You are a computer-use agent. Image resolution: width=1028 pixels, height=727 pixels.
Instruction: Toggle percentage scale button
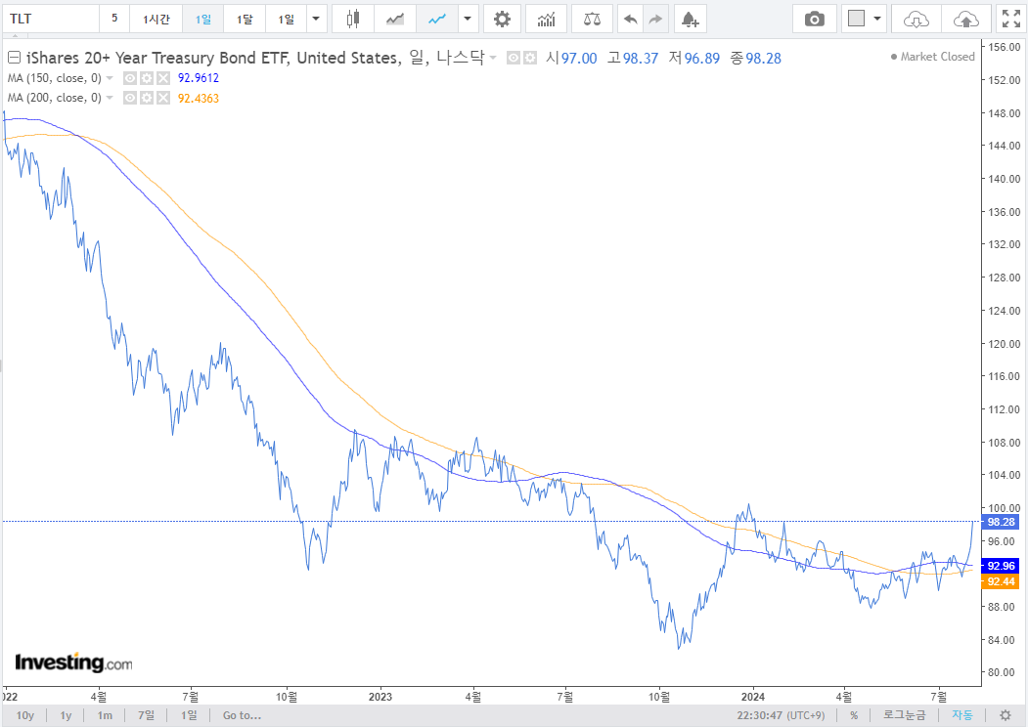pos(854,715)
